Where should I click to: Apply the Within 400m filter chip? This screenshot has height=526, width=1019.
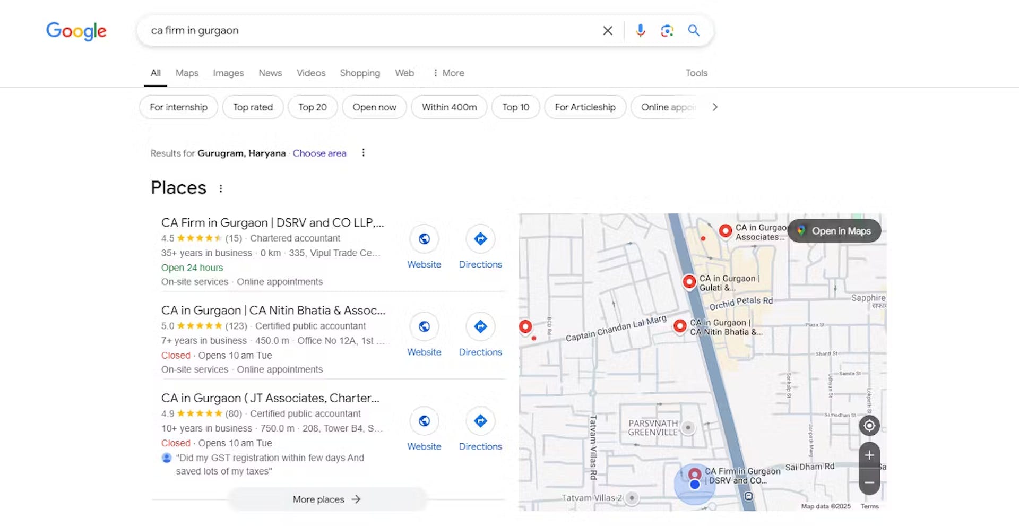pos(450,107)
